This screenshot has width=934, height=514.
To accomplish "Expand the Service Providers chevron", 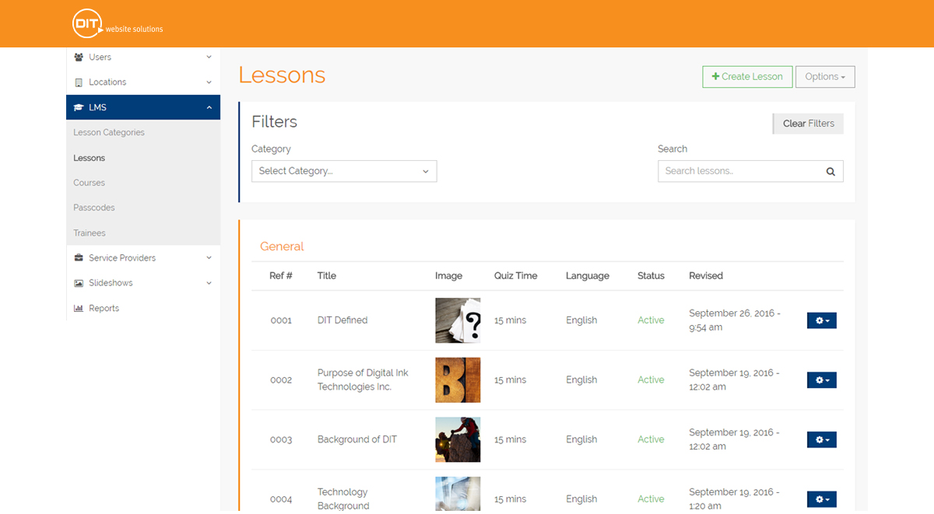I will pos(209,258).
